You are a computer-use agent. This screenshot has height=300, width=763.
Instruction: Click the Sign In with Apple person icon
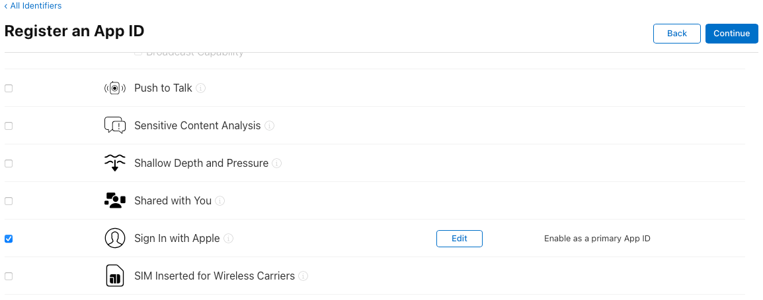pyautogui.click(x=114, y=238)
